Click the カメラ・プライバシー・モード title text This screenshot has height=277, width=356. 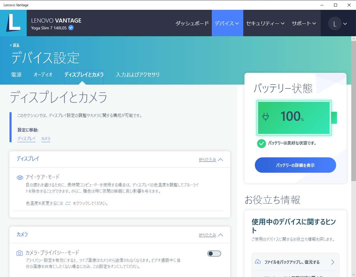(52, 253)
